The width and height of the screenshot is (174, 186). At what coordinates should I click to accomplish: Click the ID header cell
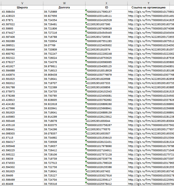106,7
